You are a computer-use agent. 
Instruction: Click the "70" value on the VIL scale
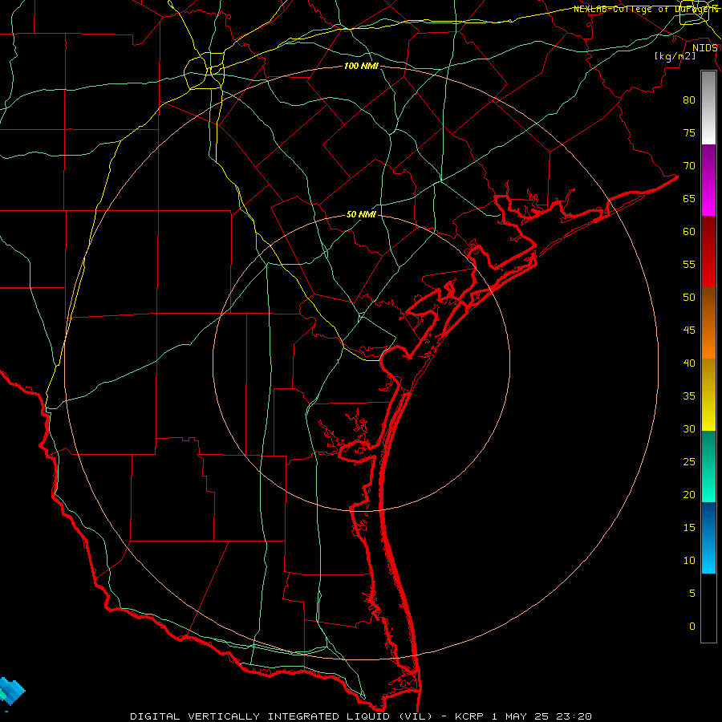point(689,166)
